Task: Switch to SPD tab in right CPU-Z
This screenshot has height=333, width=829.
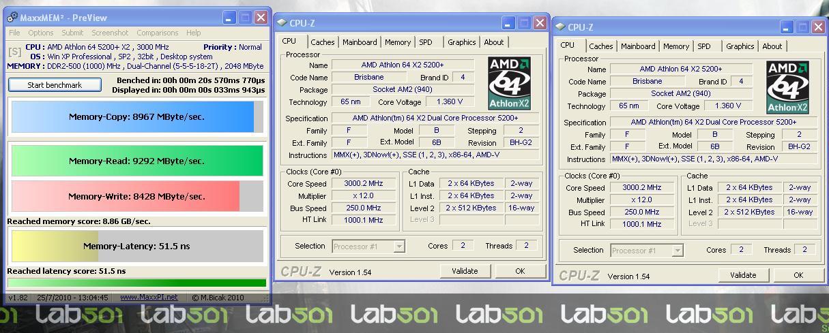Action: tap(704, 46)
